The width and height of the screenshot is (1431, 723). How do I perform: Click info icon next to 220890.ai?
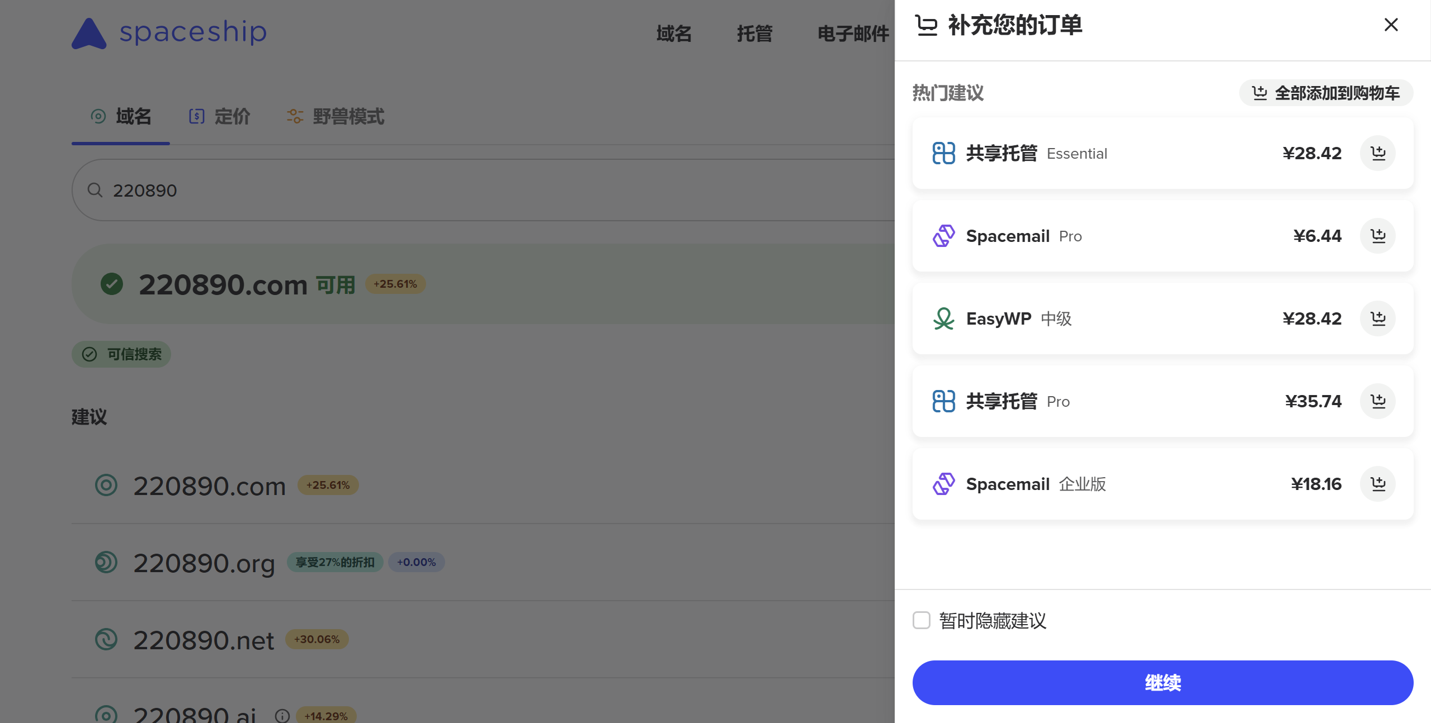[x=282, y=716]
